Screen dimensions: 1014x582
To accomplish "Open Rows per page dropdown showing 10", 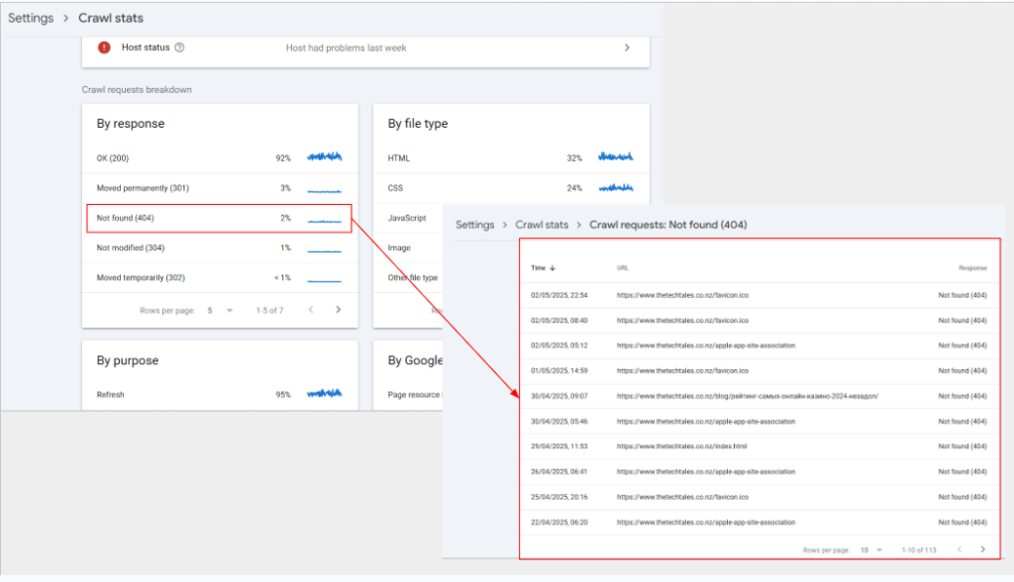I will point(871,549).
